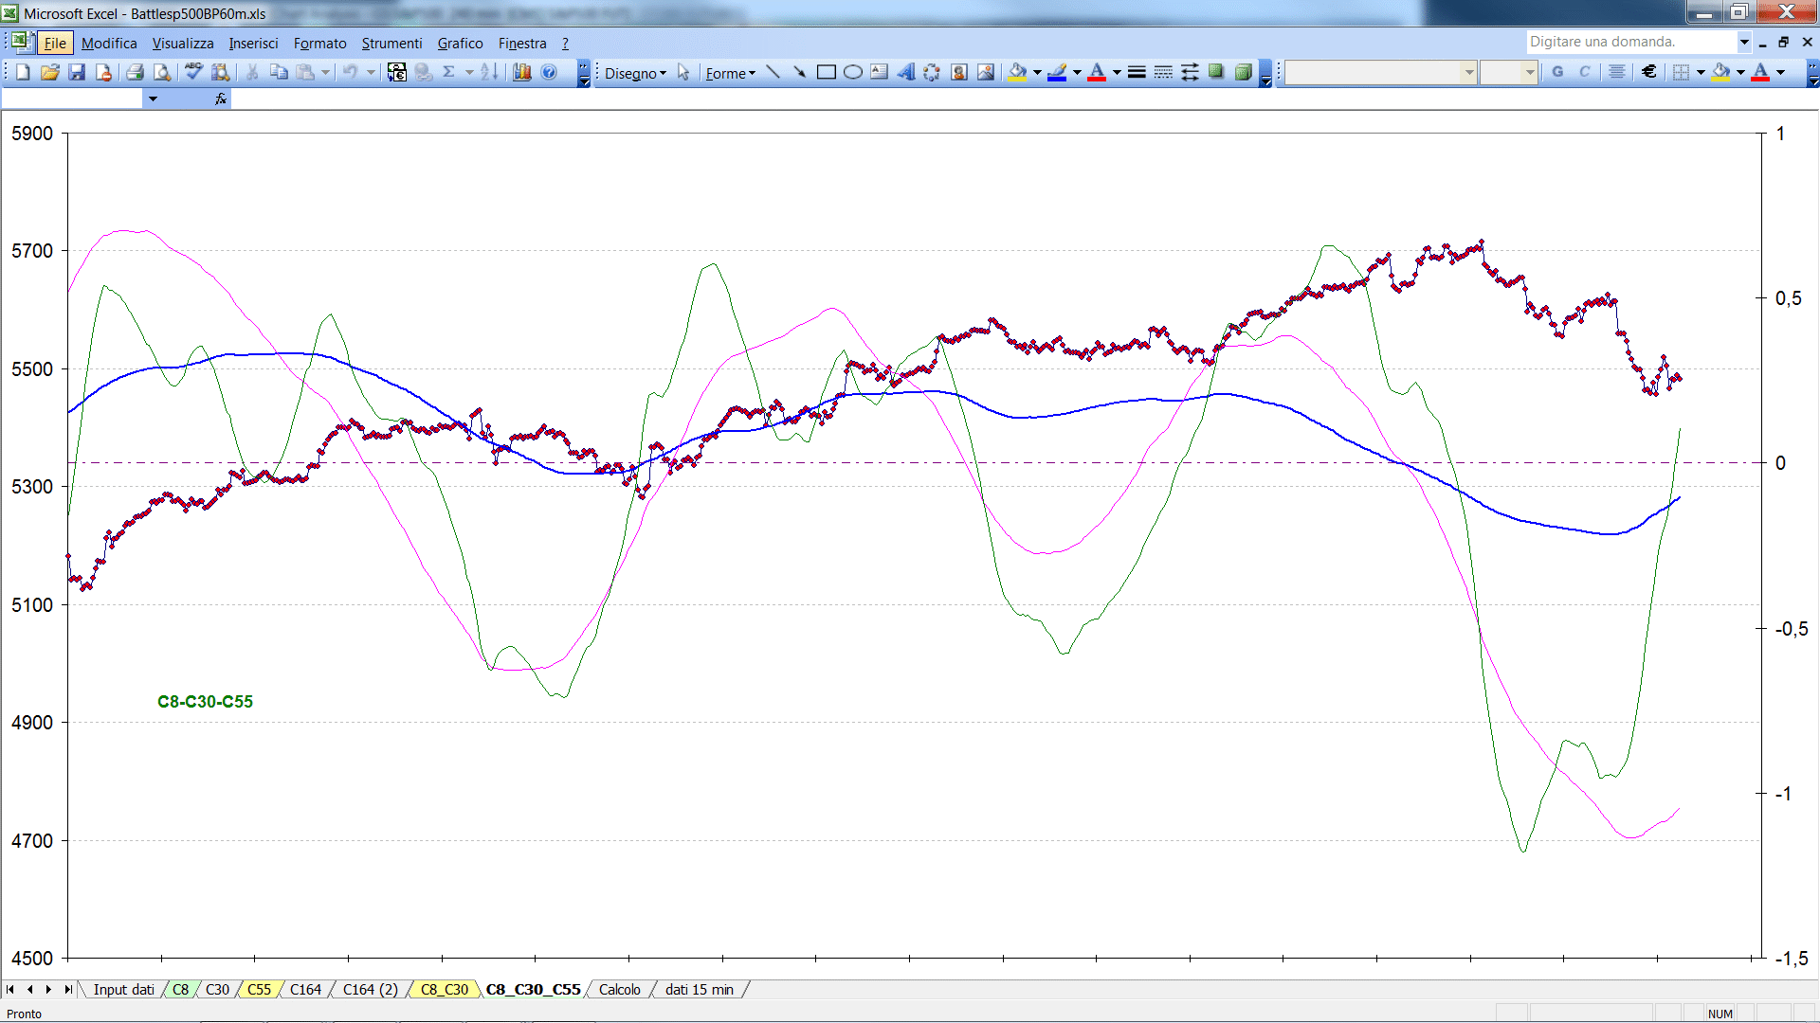Switch to the C8_C30 sheet tab
The height and width of the screenshot is (1023, 1820).
click(445, 989)
